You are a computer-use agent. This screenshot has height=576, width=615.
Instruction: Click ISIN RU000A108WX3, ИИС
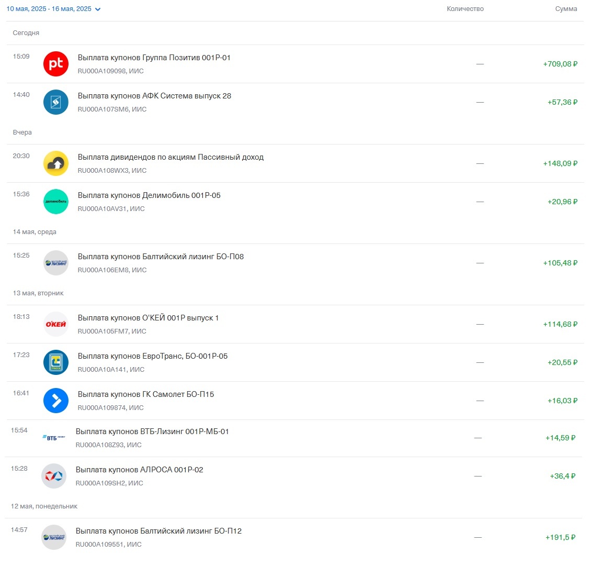(112, 170)
